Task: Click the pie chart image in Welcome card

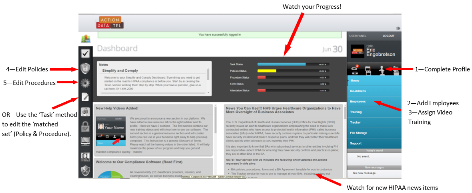Action: tap(111, 174)
